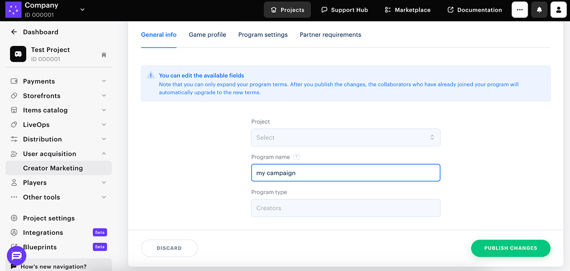Click the back arrow next to Dashboard
This screenshot has width=570, height=271.
[14, 32]
